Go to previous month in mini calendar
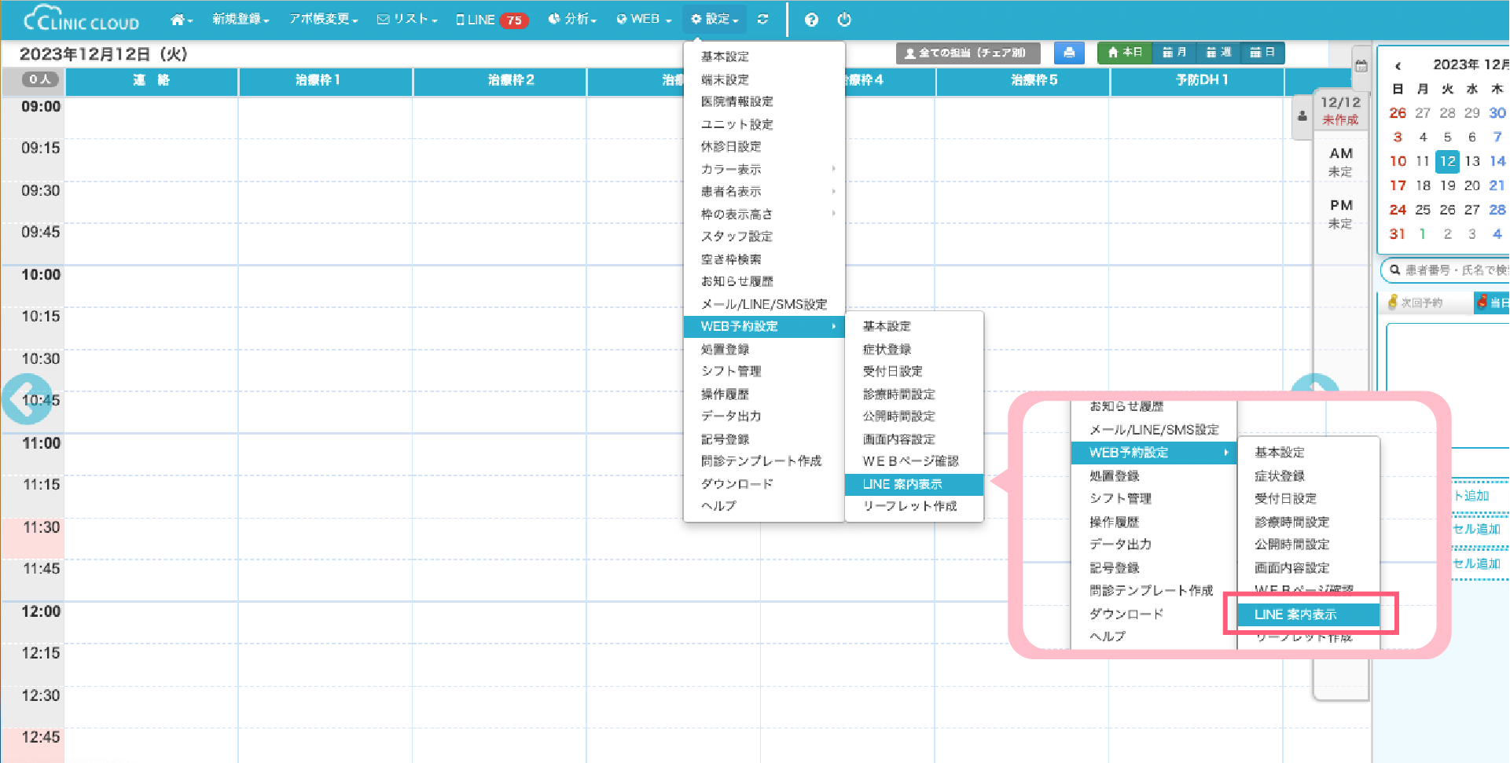This screenshot has width=1510, height=763. [1398, 65]
